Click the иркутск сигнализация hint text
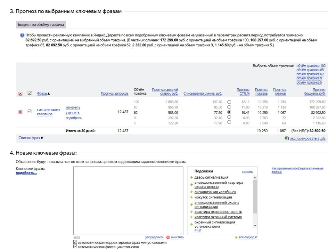 [x=213, y=197]
